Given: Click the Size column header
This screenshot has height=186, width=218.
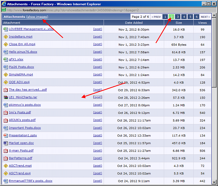Looking at the screenshot, I should coord(179,23).
